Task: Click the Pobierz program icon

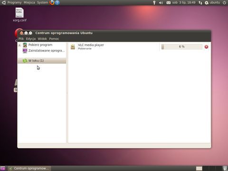Action: tap(25, 45)
